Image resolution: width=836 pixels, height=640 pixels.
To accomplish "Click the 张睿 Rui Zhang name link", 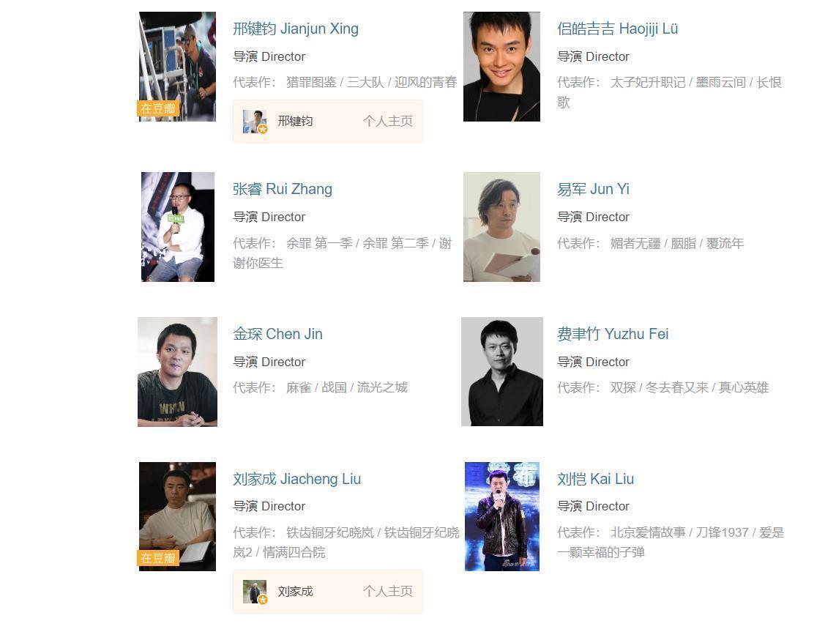I will (282, 190).
